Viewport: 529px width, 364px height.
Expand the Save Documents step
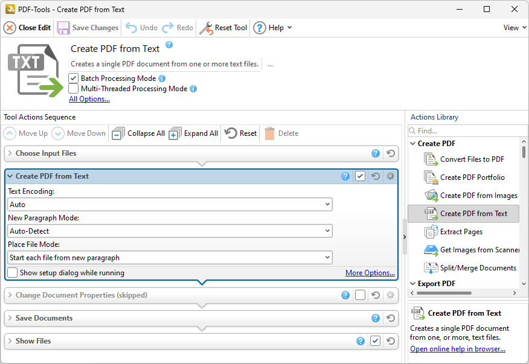click(x=10, y=318)
